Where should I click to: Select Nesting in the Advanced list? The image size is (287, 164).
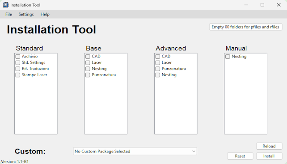pyautogui.click(x=158, y=75)
